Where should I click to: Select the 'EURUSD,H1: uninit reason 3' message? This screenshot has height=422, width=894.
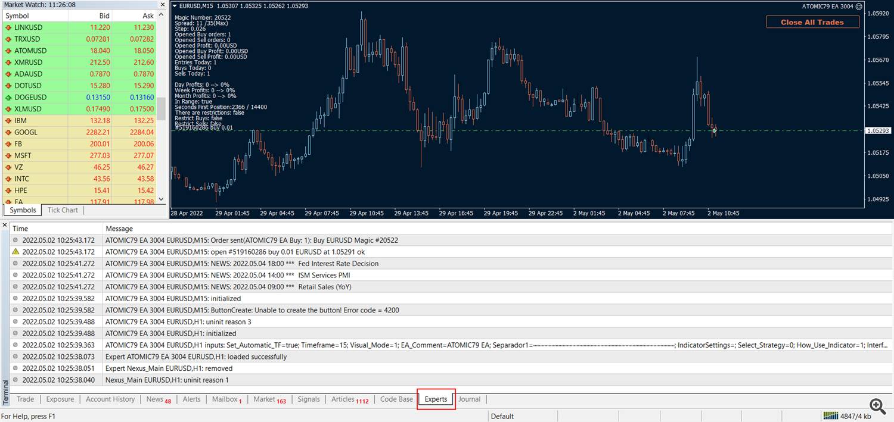click(x=178, y=322)
